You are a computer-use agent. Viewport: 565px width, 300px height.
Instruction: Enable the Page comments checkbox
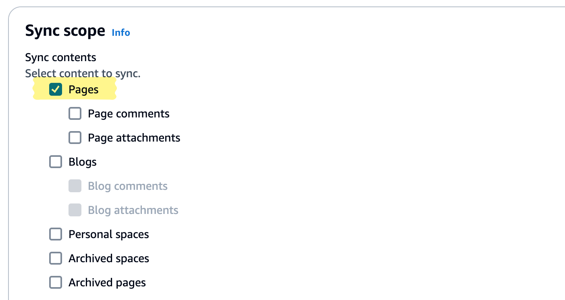click(x=75, y=114)
